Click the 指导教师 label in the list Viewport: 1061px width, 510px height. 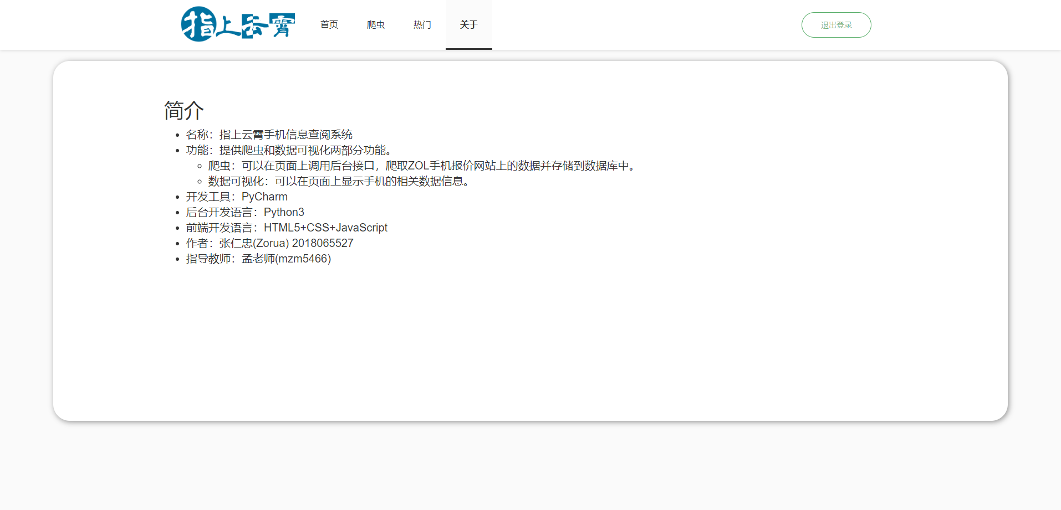(x=208, y=259)
